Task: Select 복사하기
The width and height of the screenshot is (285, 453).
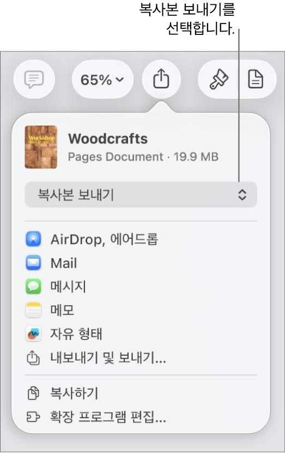Action: 74,393
